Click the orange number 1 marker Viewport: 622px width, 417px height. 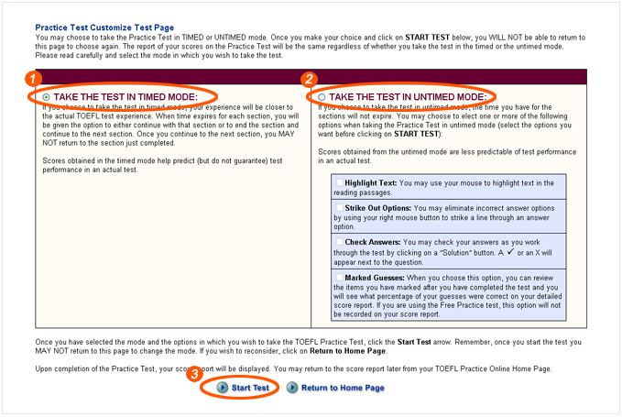click(x=34, y=80)
